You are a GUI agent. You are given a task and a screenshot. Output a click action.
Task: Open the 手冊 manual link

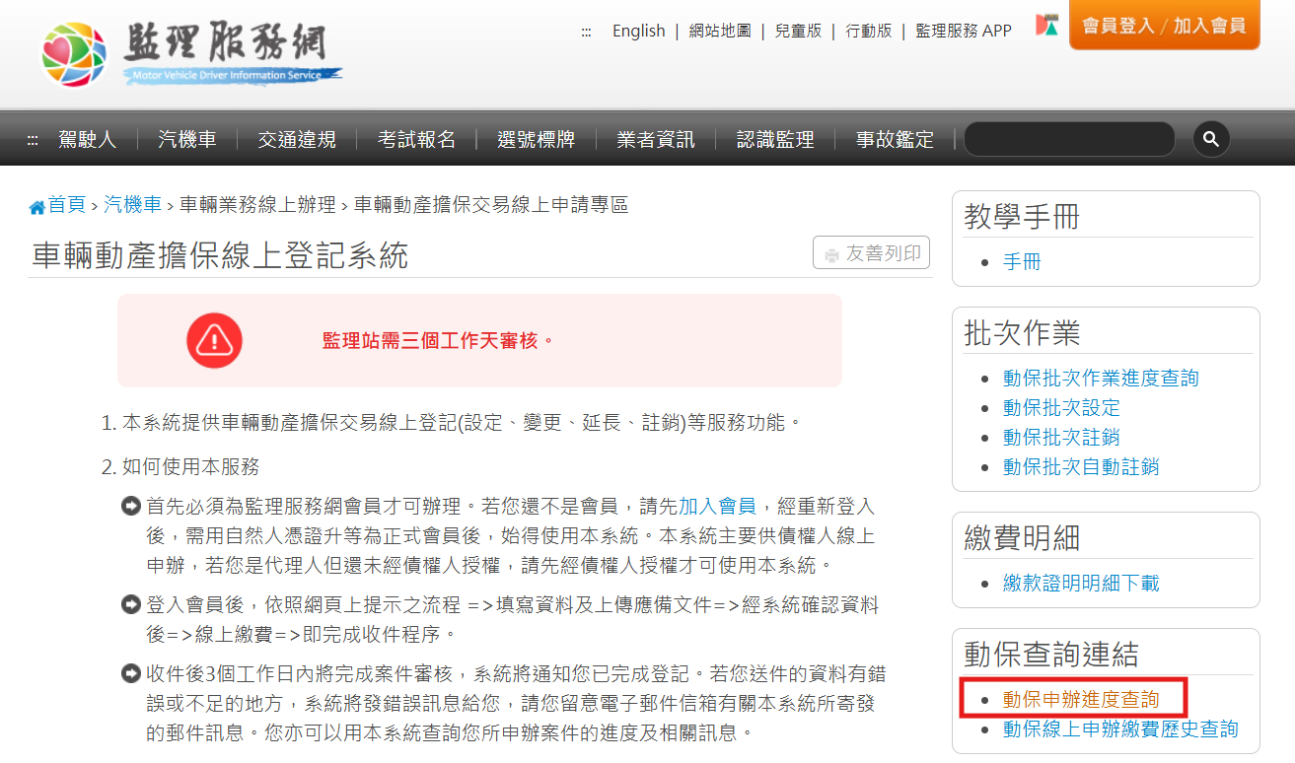coord(1022,262)
